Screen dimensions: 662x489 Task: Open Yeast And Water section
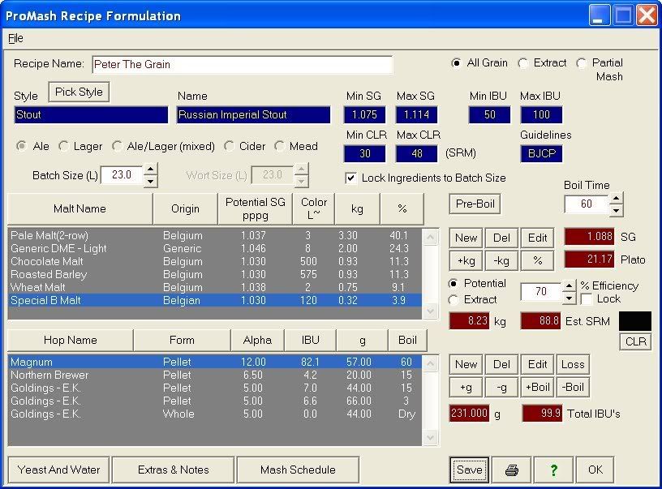point(58,470)
